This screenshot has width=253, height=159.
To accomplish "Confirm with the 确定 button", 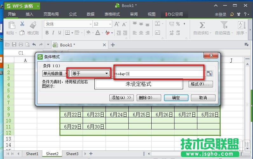I will tap(176, 98).
